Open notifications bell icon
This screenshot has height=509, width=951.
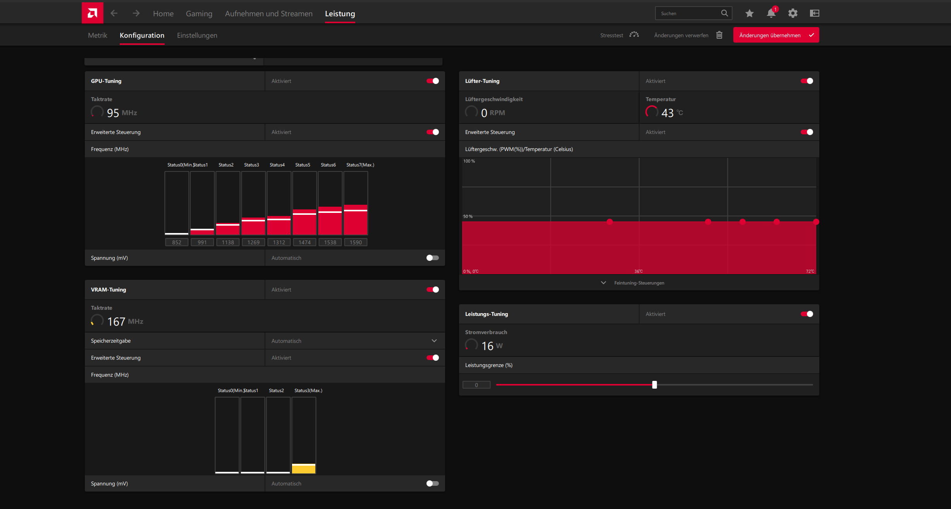click(771, 13)
